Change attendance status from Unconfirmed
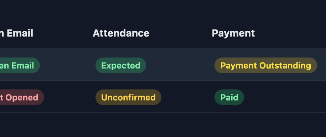The width and height of the screenshot is (326, 137). tap(128, 97)
